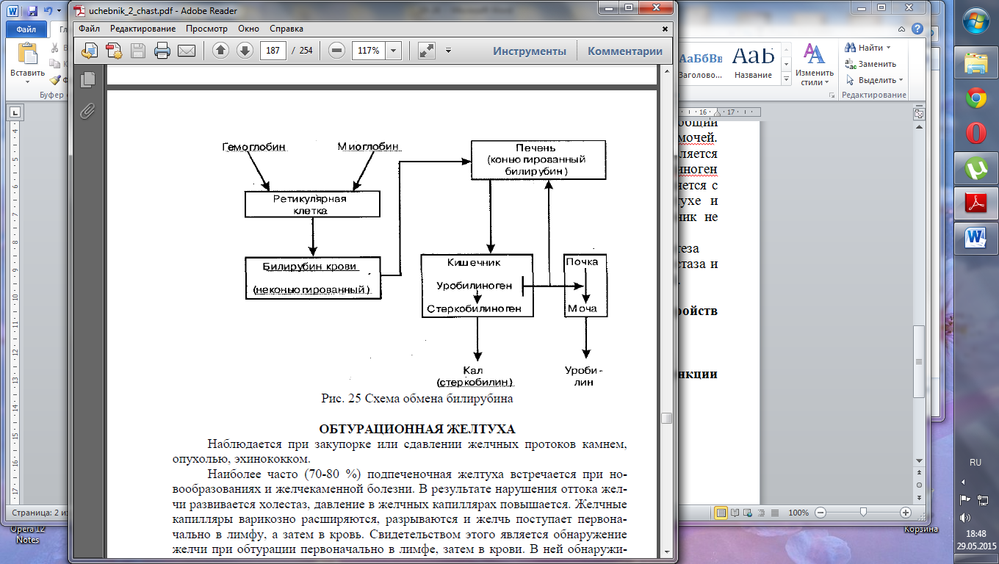
Task: Open the Изменить стили dropdown
Action: point(814,65)
